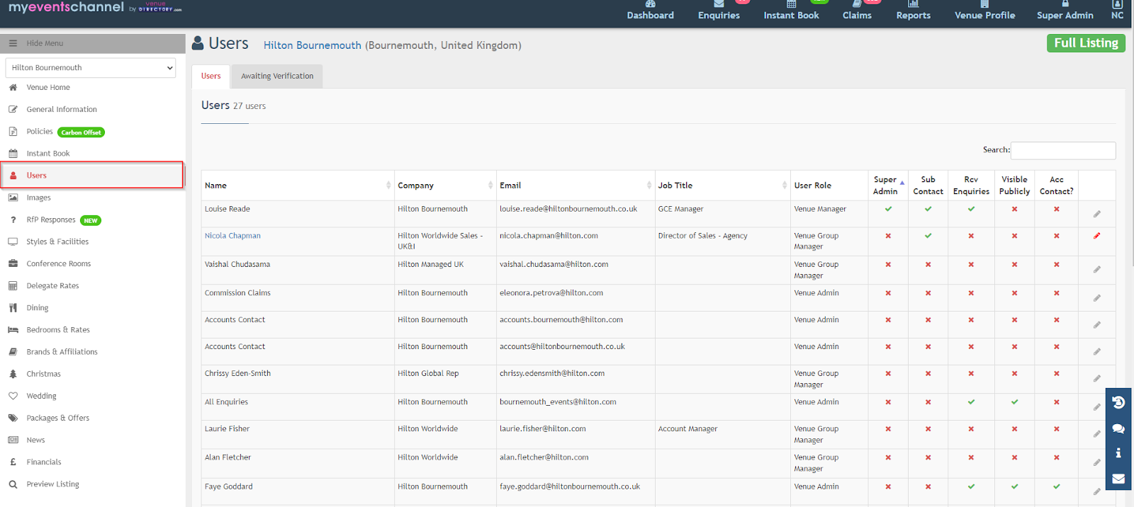Click Delegate Rates calculator icon
This screenshot has width=1134, height=507.
pos(13,285)
